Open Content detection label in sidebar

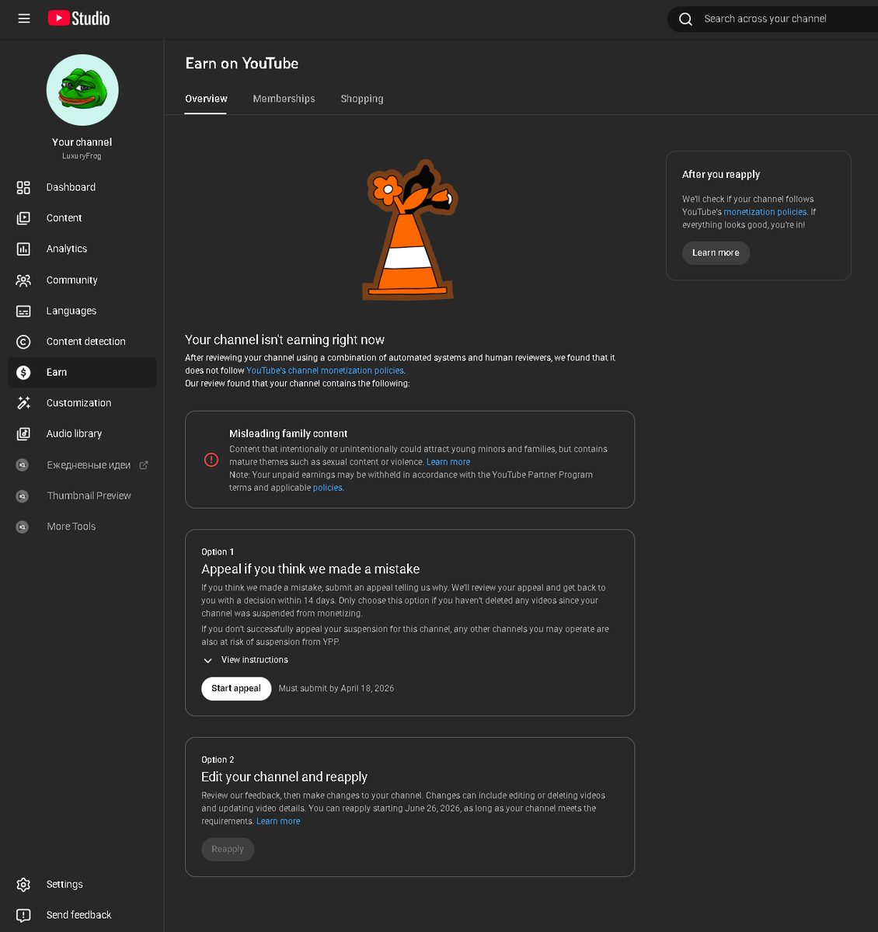[85, 342]
